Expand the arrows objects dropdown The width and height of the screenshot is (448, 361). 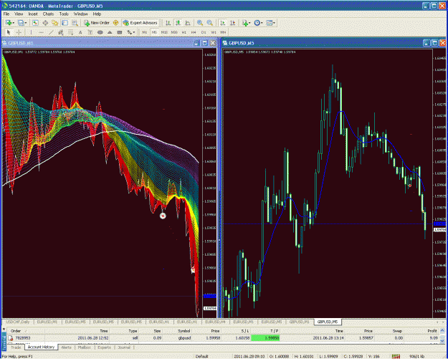[x=133, y=32]
